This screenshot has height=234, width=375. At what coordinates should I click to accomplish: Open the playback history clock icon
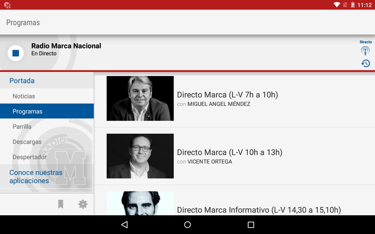click(366, 63)
